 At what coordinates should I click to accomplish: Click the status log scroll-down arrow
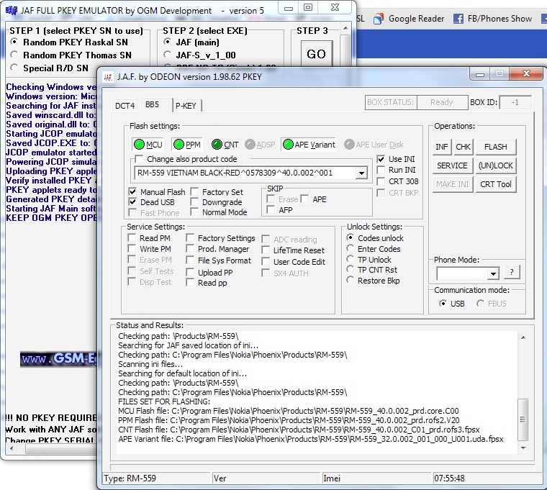(x=523, y=448)
